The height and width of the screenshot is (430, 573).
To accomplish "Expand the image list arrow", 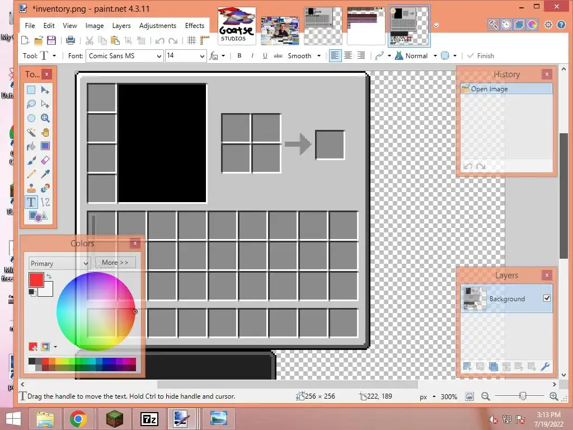I will pyautogui.click(x=436, y=25).
